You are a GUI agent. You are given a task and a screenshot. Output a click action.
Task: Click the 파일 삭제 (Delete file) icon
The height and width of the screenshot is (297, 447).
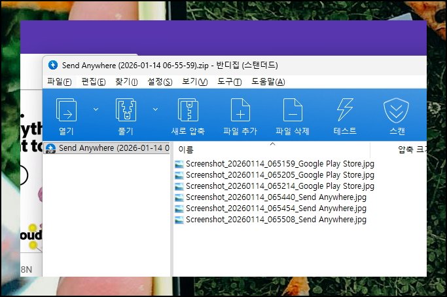pos(293,110)
